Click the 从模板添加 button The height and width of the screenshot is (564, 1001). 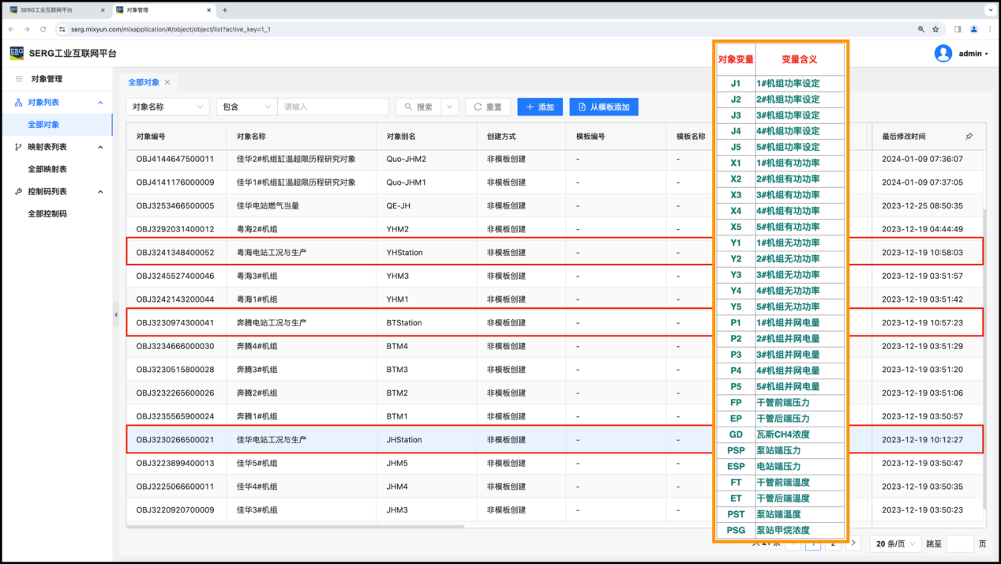(604, 107)
